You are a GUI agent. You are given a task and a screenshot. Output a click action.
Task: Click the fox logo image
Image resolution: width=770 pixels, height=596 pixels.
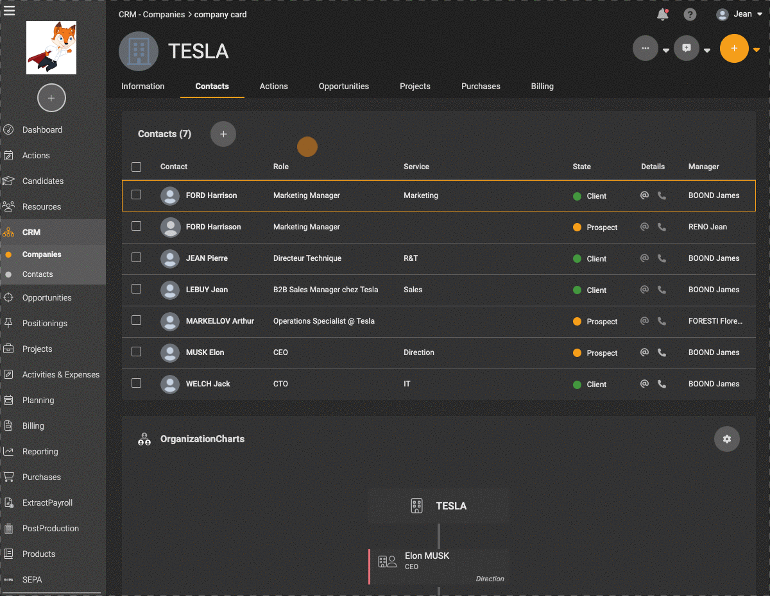pyautogui.click(x=51, y=48)
